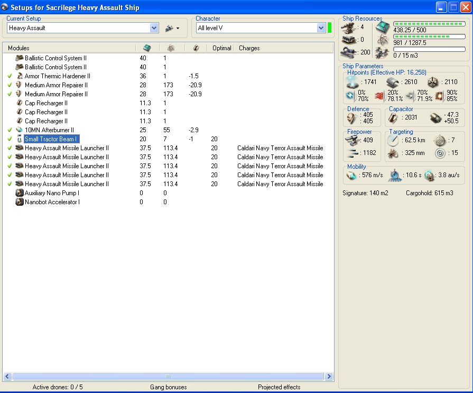473x393 pixels.
Task: Click the powergrid icon beside 981 / 1287.5
Action: (x=383, y=40)
